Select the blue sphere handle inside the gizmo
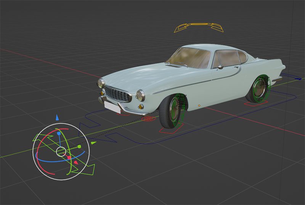 58,134
